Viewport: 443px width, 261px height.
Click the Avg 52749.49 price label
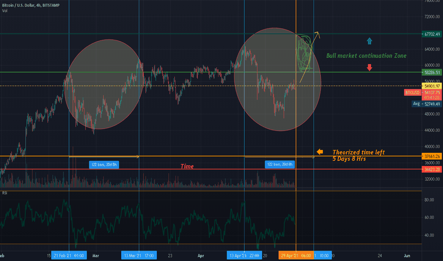426,104
